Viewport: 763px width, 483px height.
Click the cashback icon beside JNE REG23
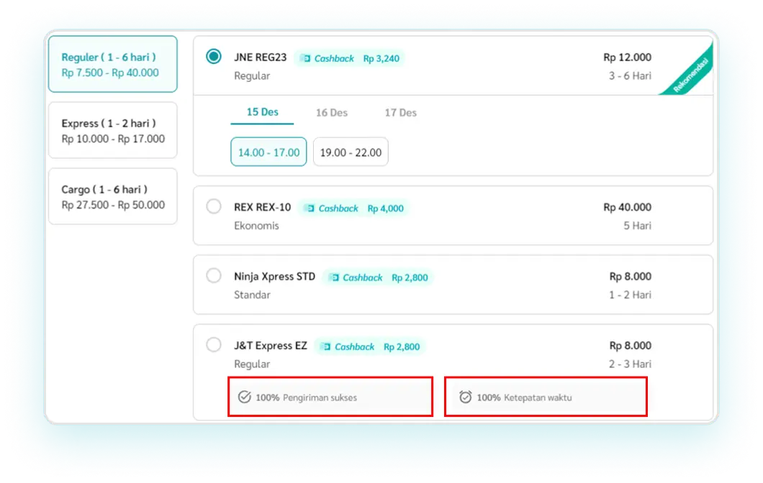tap(305, 58)
